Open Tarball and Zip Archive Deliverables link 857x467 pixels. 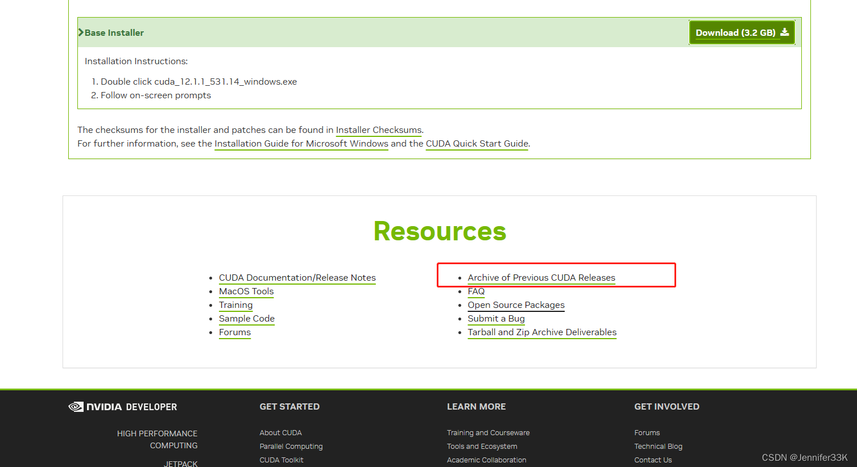pos(542,332)
